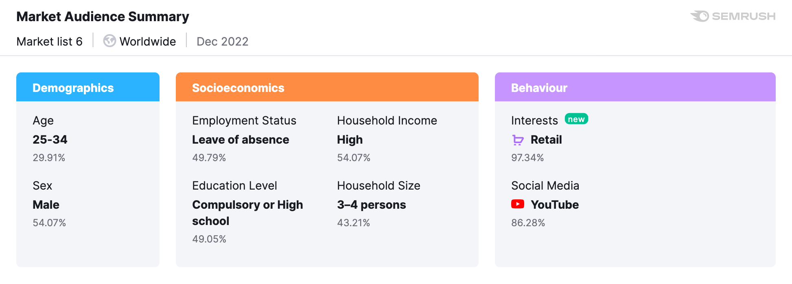
Task: Click the Behaviour purple header
Action: coord(539,87)
